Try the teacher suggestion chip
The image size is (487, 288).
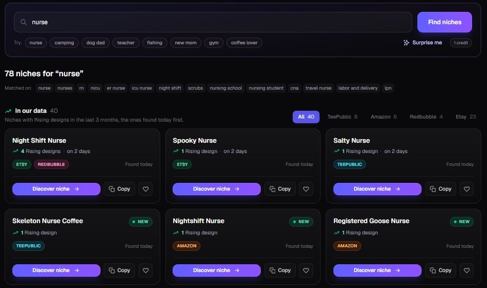tap(126, 43)
